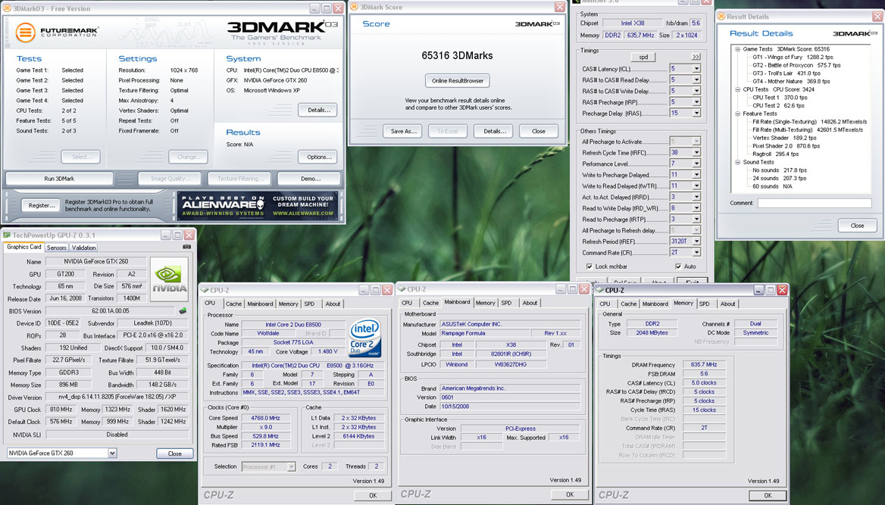
Task: Click the Run 3DMark button
Action: pos(59,179)
